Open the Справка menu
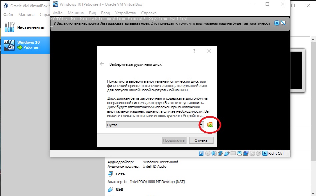 click(x=149, y=13)
